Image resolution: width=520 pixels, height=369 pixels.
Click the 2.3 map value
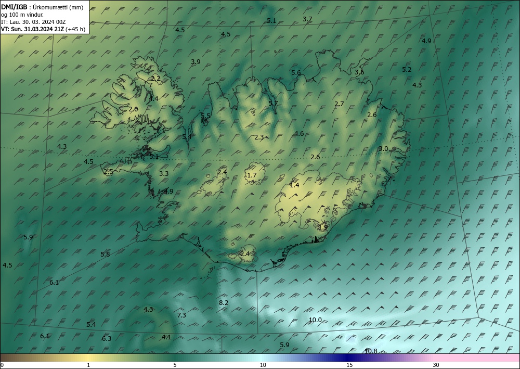[259, 137]
